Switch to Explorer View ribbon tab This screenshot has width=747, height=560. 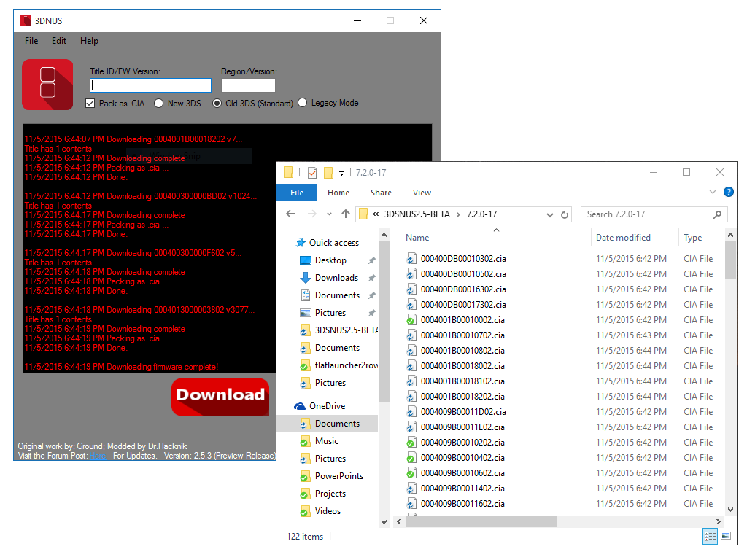(x=422, y=192)
